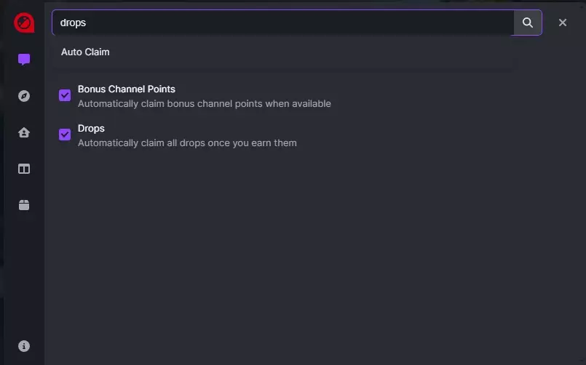Click 'Automatically claim all drops' description text

pyautogui.click(x=187, y=143)
